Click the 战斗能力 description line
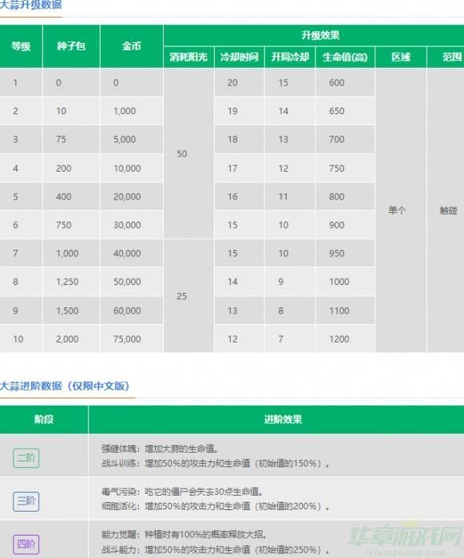 [x=216, y=549]
